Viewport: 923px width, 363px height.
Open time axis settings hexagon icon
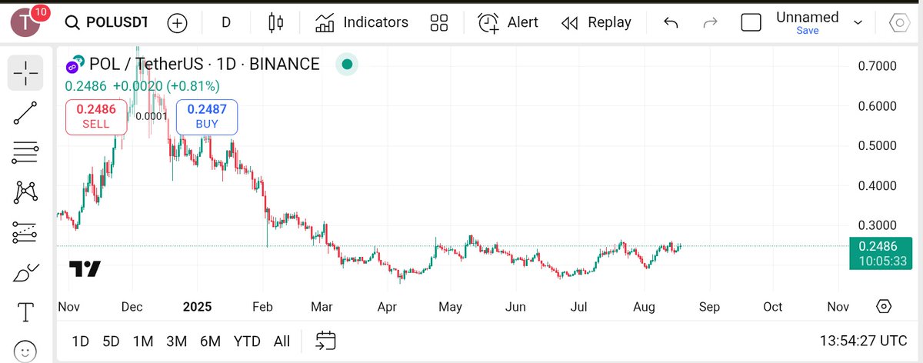[884, 307]
